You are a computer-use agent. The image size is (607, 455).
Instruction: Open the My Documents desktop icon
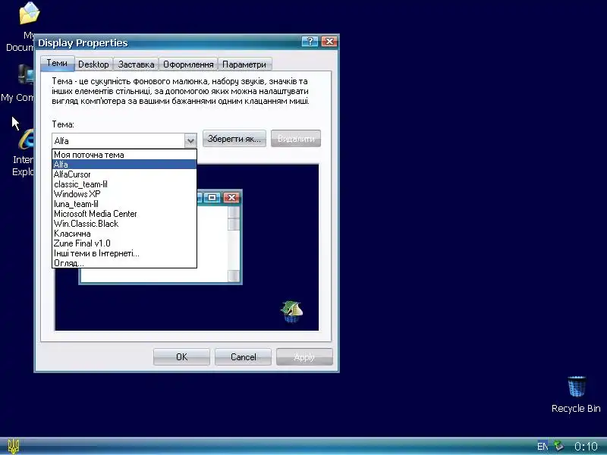(x=27, y=14)
